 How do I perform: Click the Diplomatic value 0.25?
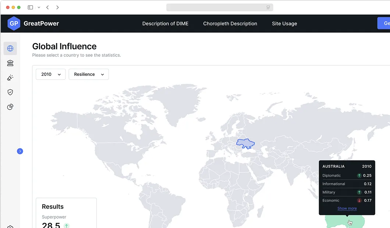pyautogui.click(x=367, y=175)
